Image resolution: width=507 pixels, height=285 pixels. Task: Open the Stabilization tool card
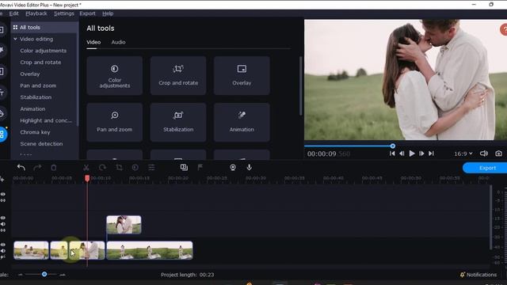pos(178,122)
